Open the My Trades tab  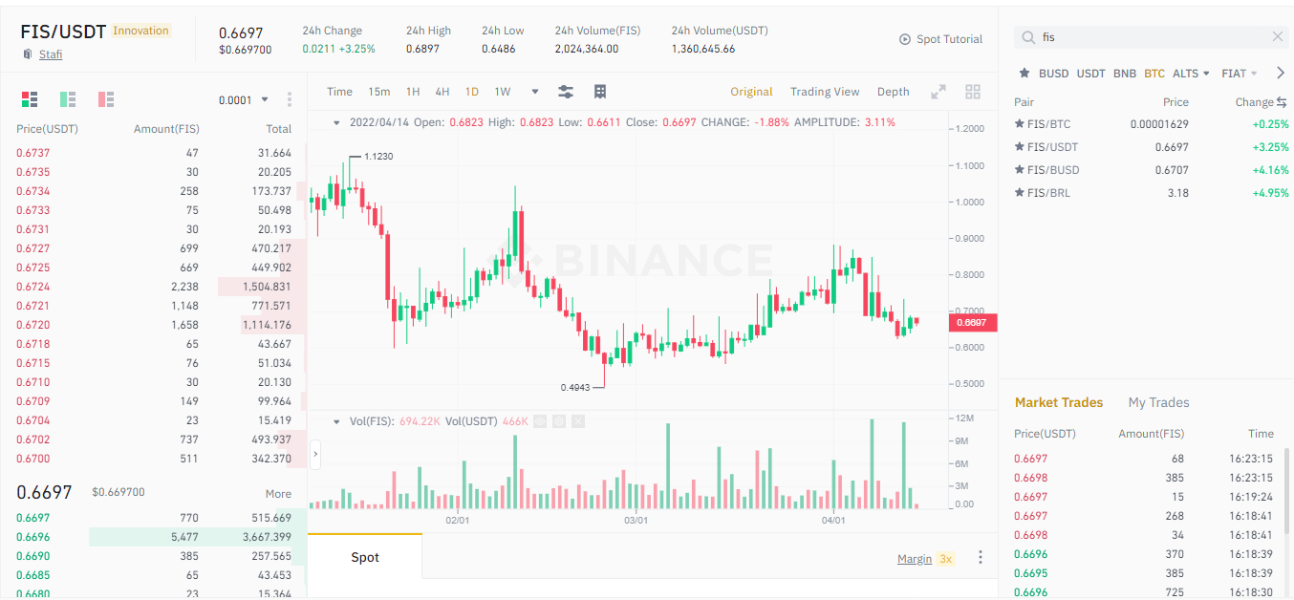tap(1159, 402)
